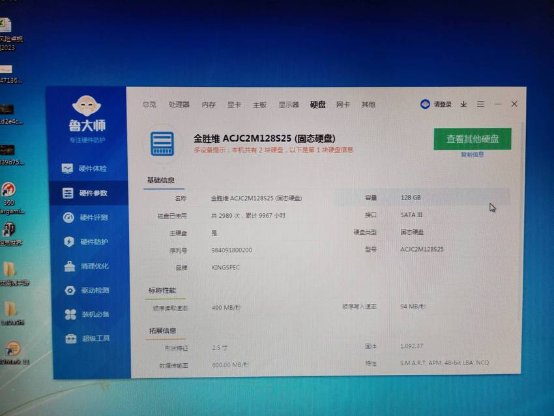Go to 硬件防护 in the sidebar
The width and height of the screenshot is (554, 416).
point(86,242)
